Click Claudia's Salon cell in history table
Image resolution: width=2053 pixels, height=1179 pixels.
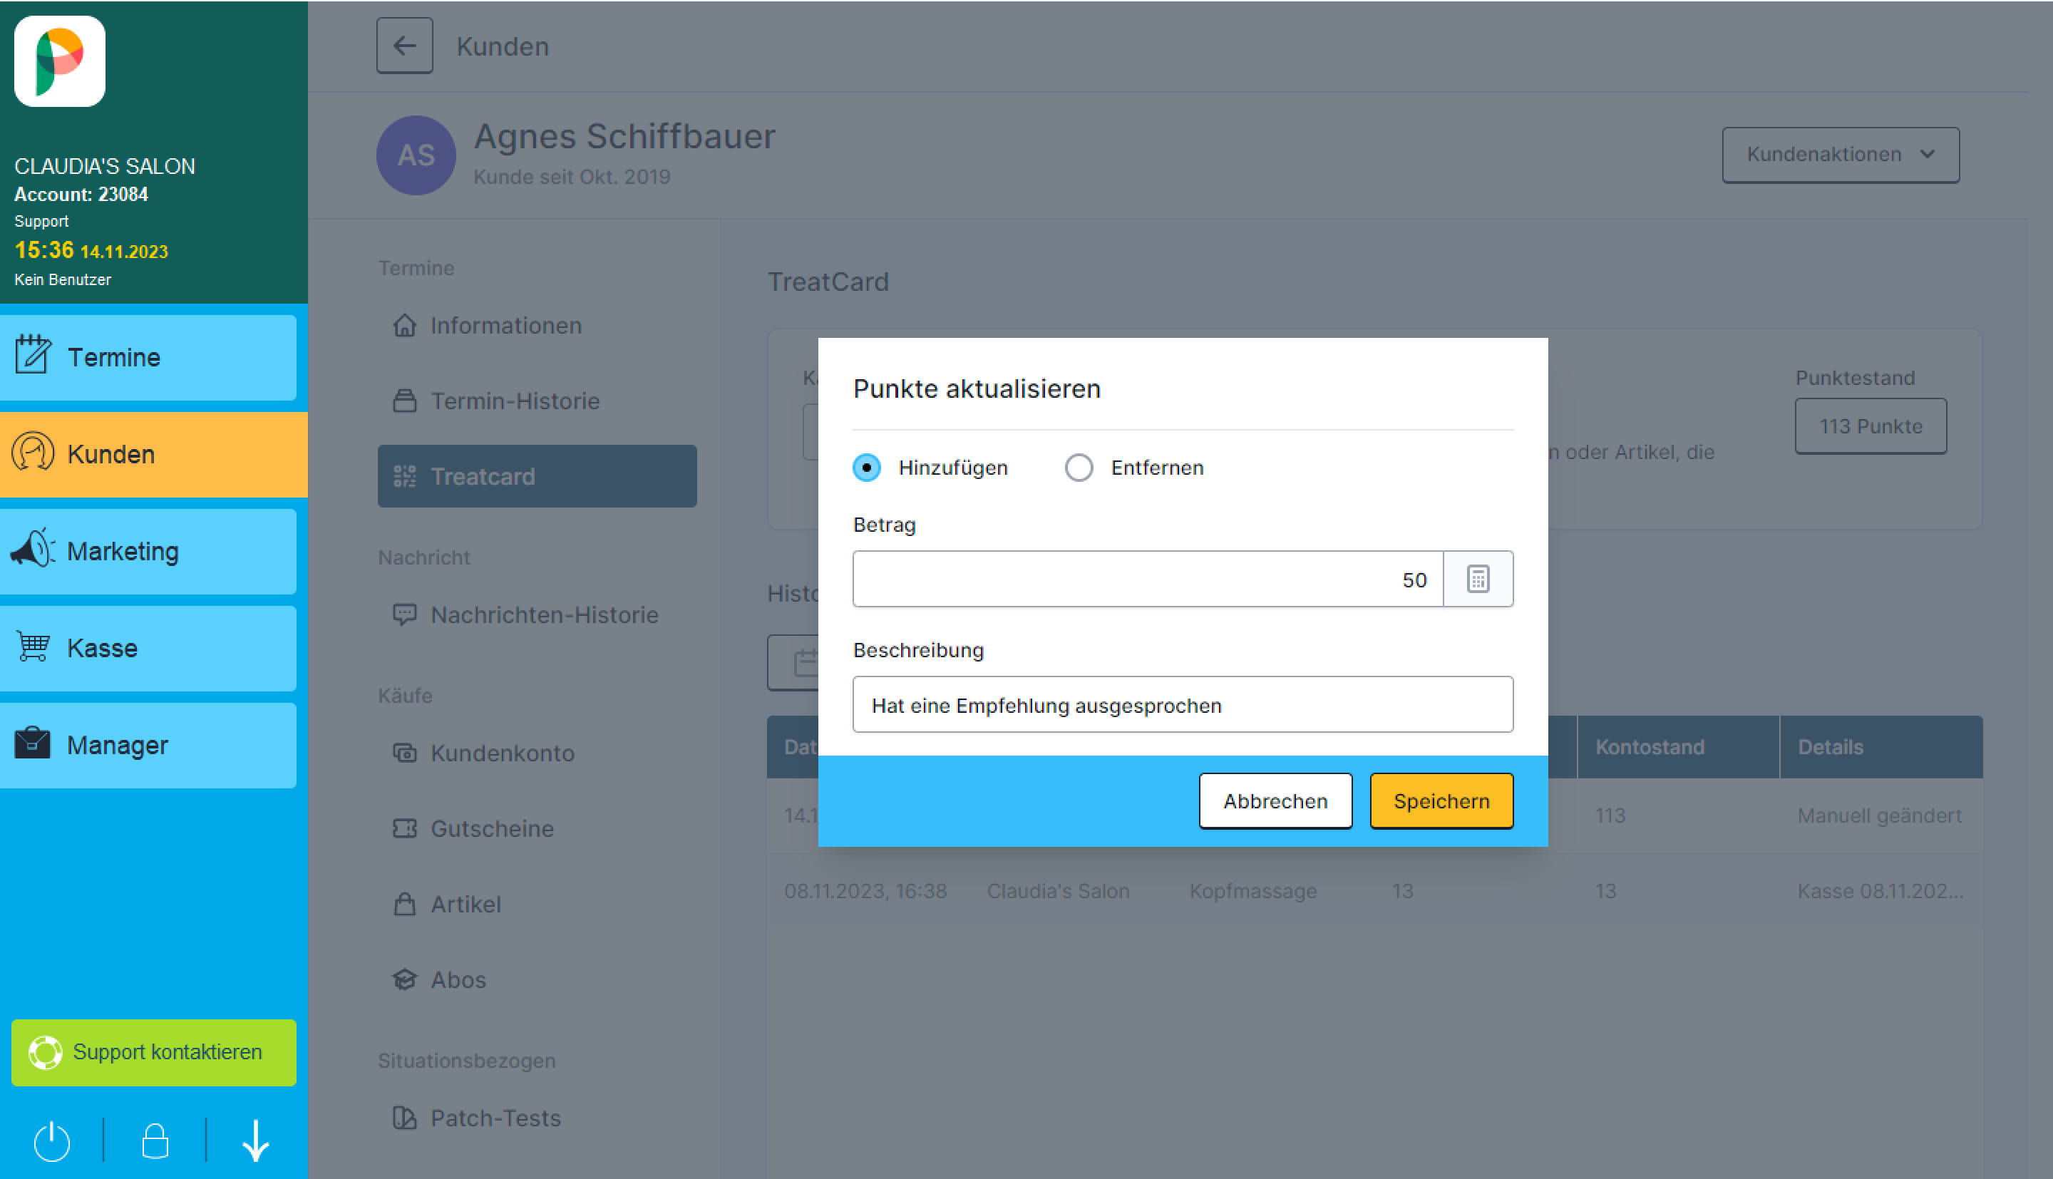pyautogui.click(x=1057, y=891)
